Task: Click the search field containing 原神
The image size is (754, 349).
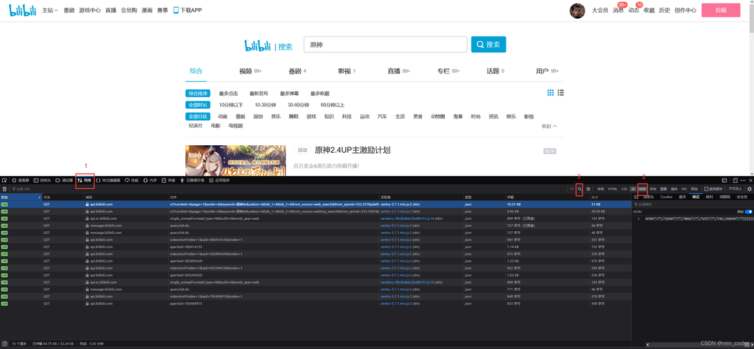Action: (x=385, y=44)
